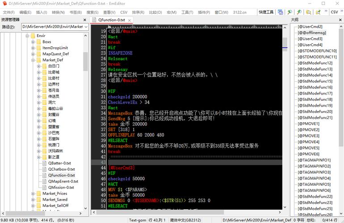Click the [@UserCmd3] label on line 44
This screenshot has height=223, width=344.
[122, 168]
